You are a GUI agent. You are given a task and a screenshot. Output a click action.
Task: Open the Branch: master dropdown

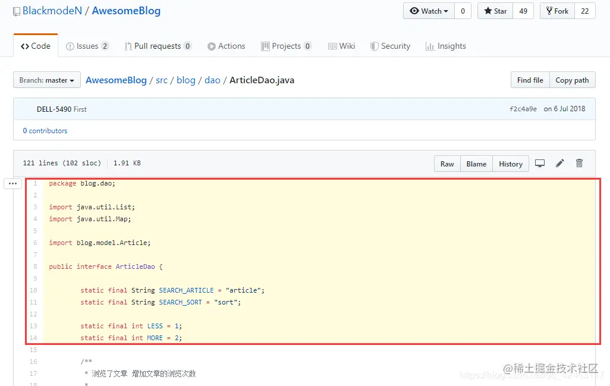47,80
